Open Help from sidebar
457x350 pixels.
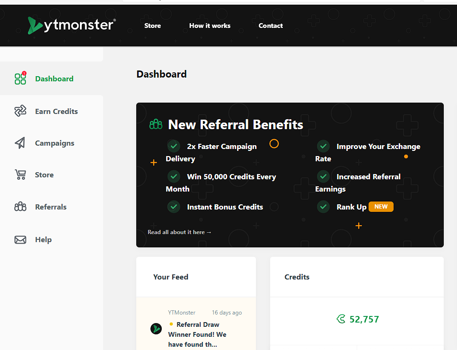click(43, 239)
